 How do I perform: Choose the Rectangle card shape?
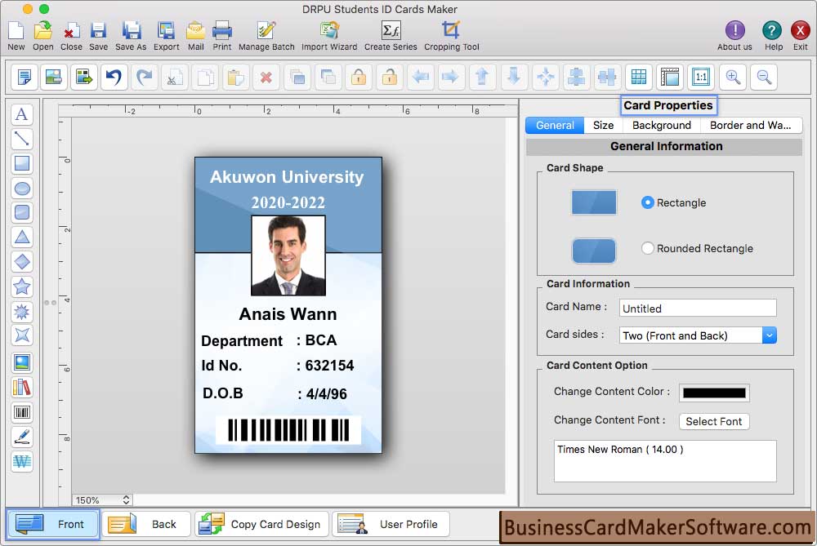[x=647, y=202]
